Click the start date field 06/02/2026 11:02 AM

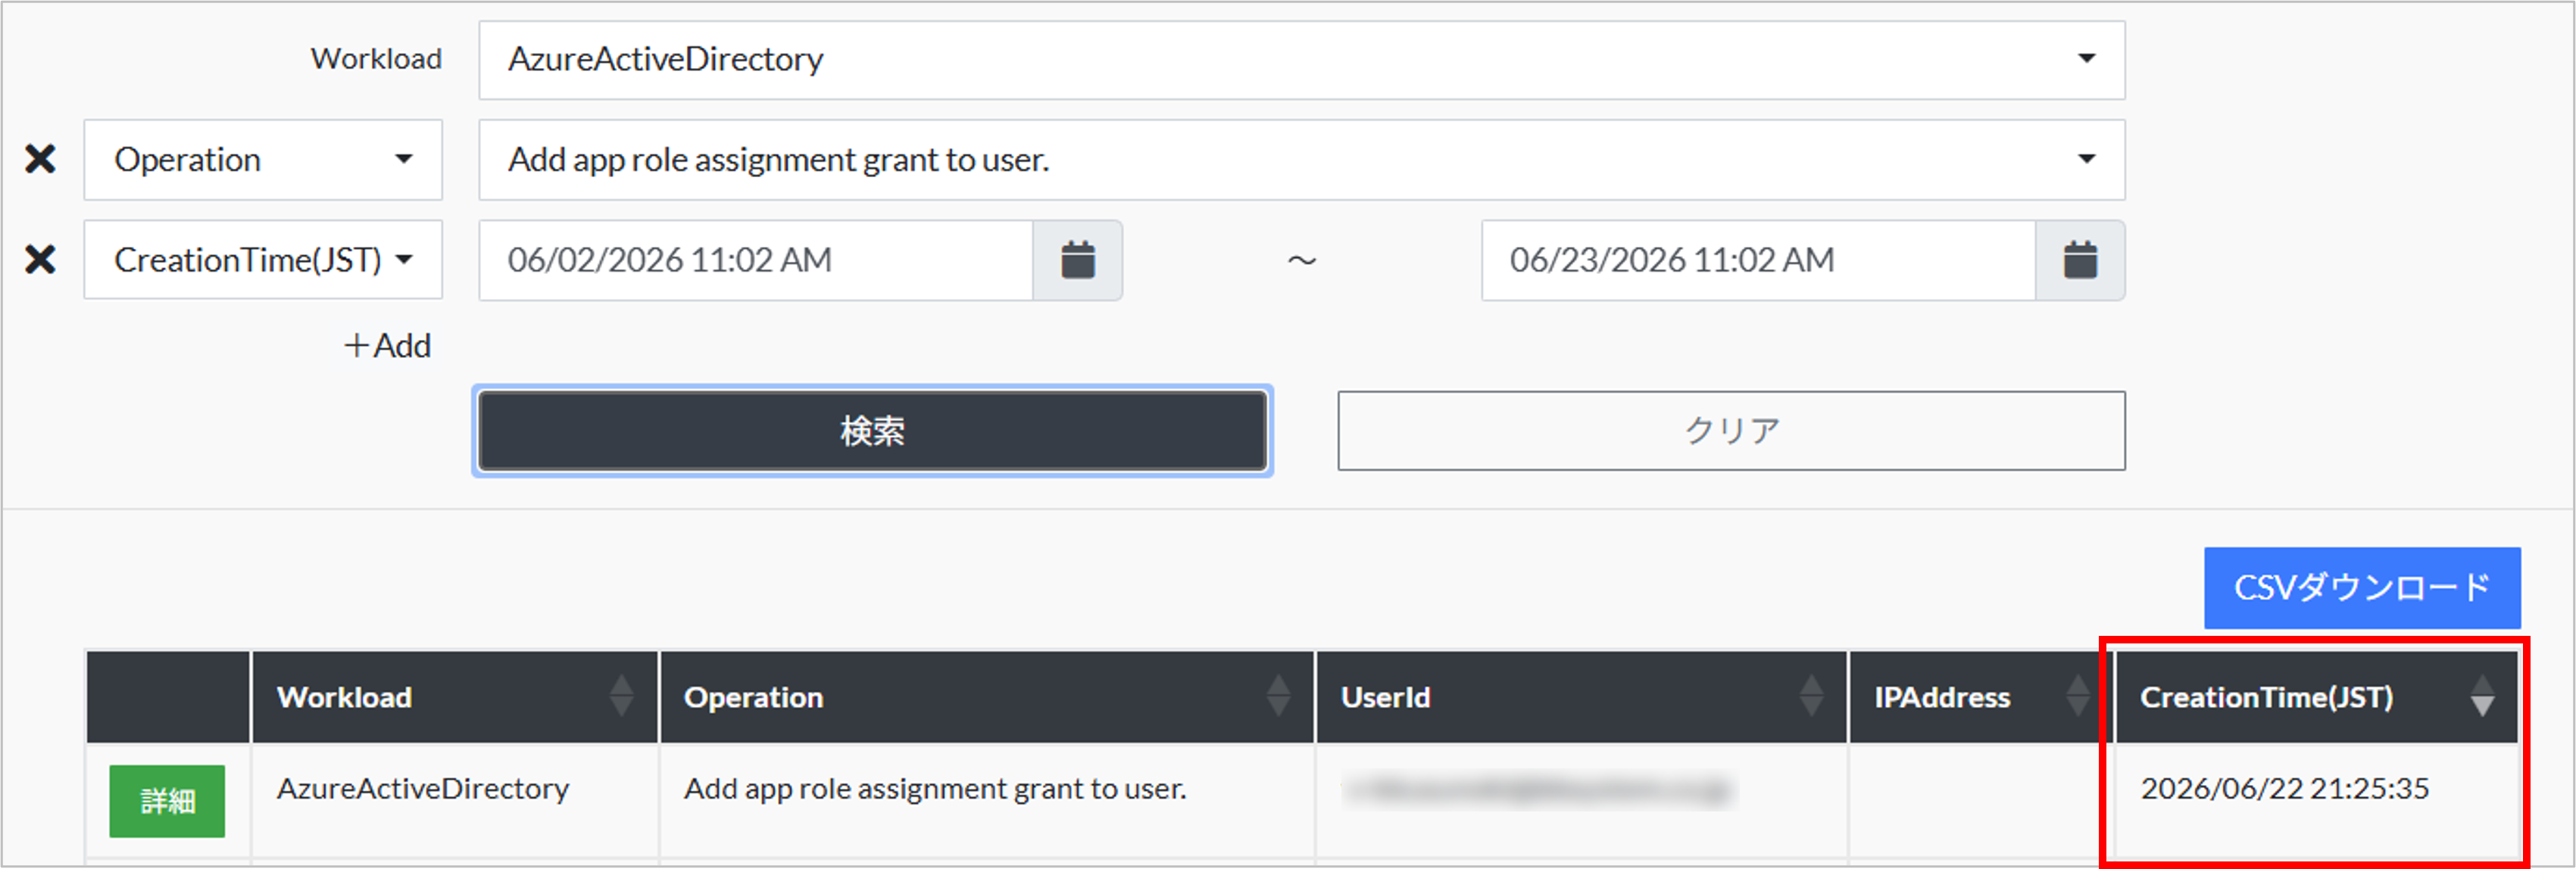(x=756, y=260)
